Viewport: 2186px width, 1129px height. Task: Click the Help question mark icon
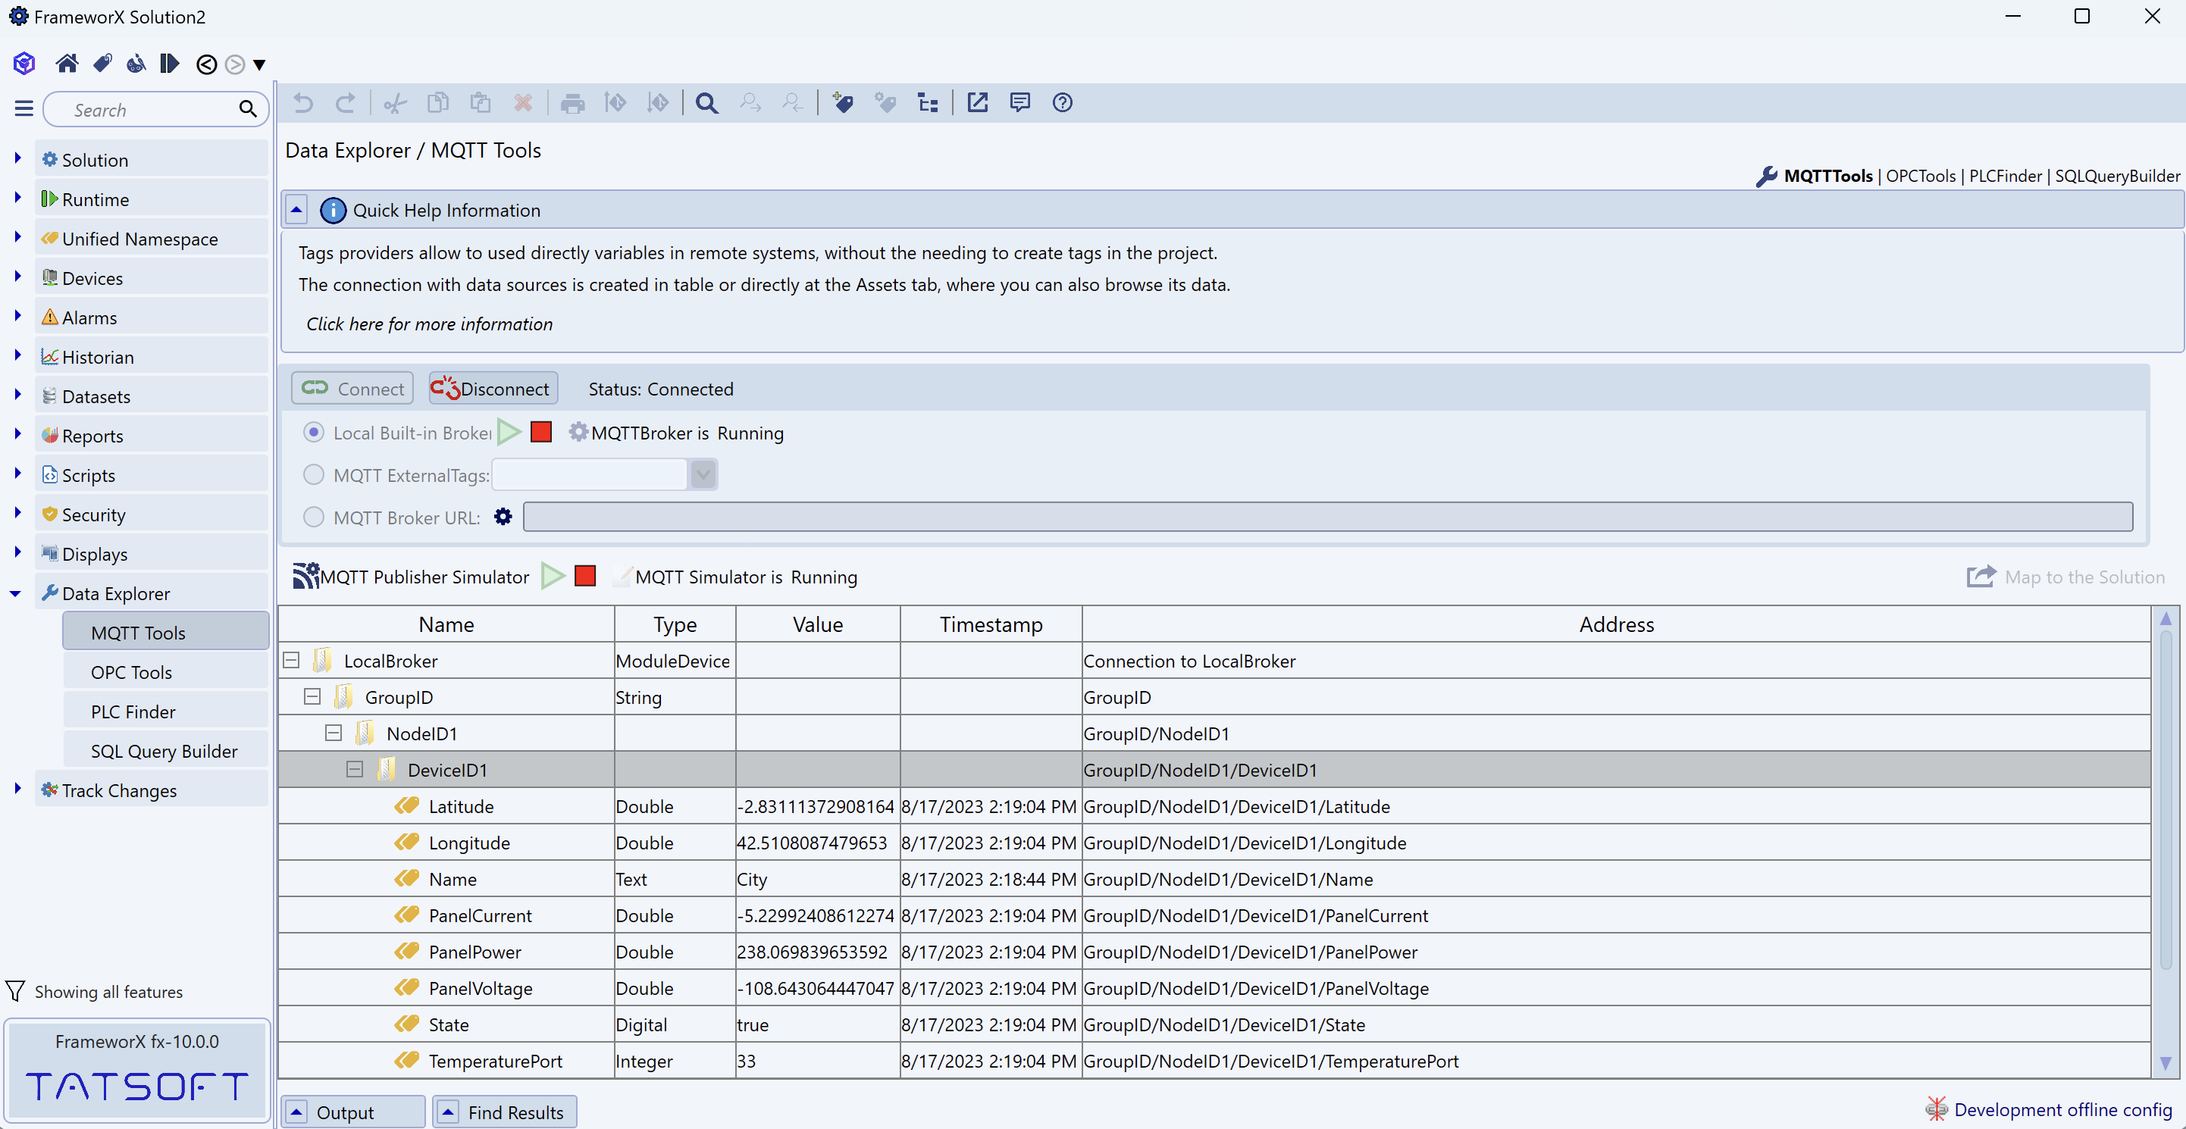[1063, 102]
